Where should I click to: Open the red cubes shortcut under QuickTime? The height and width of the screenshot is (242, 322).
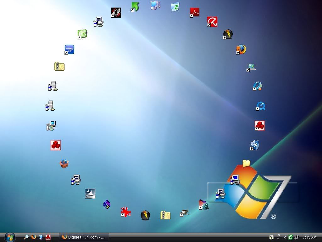pos(259,126)
